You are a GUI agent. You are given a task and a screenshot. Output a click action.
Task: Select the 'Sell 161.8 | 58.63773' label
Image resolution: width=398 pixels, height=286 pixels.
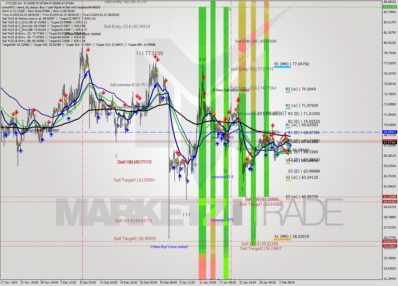133,221
